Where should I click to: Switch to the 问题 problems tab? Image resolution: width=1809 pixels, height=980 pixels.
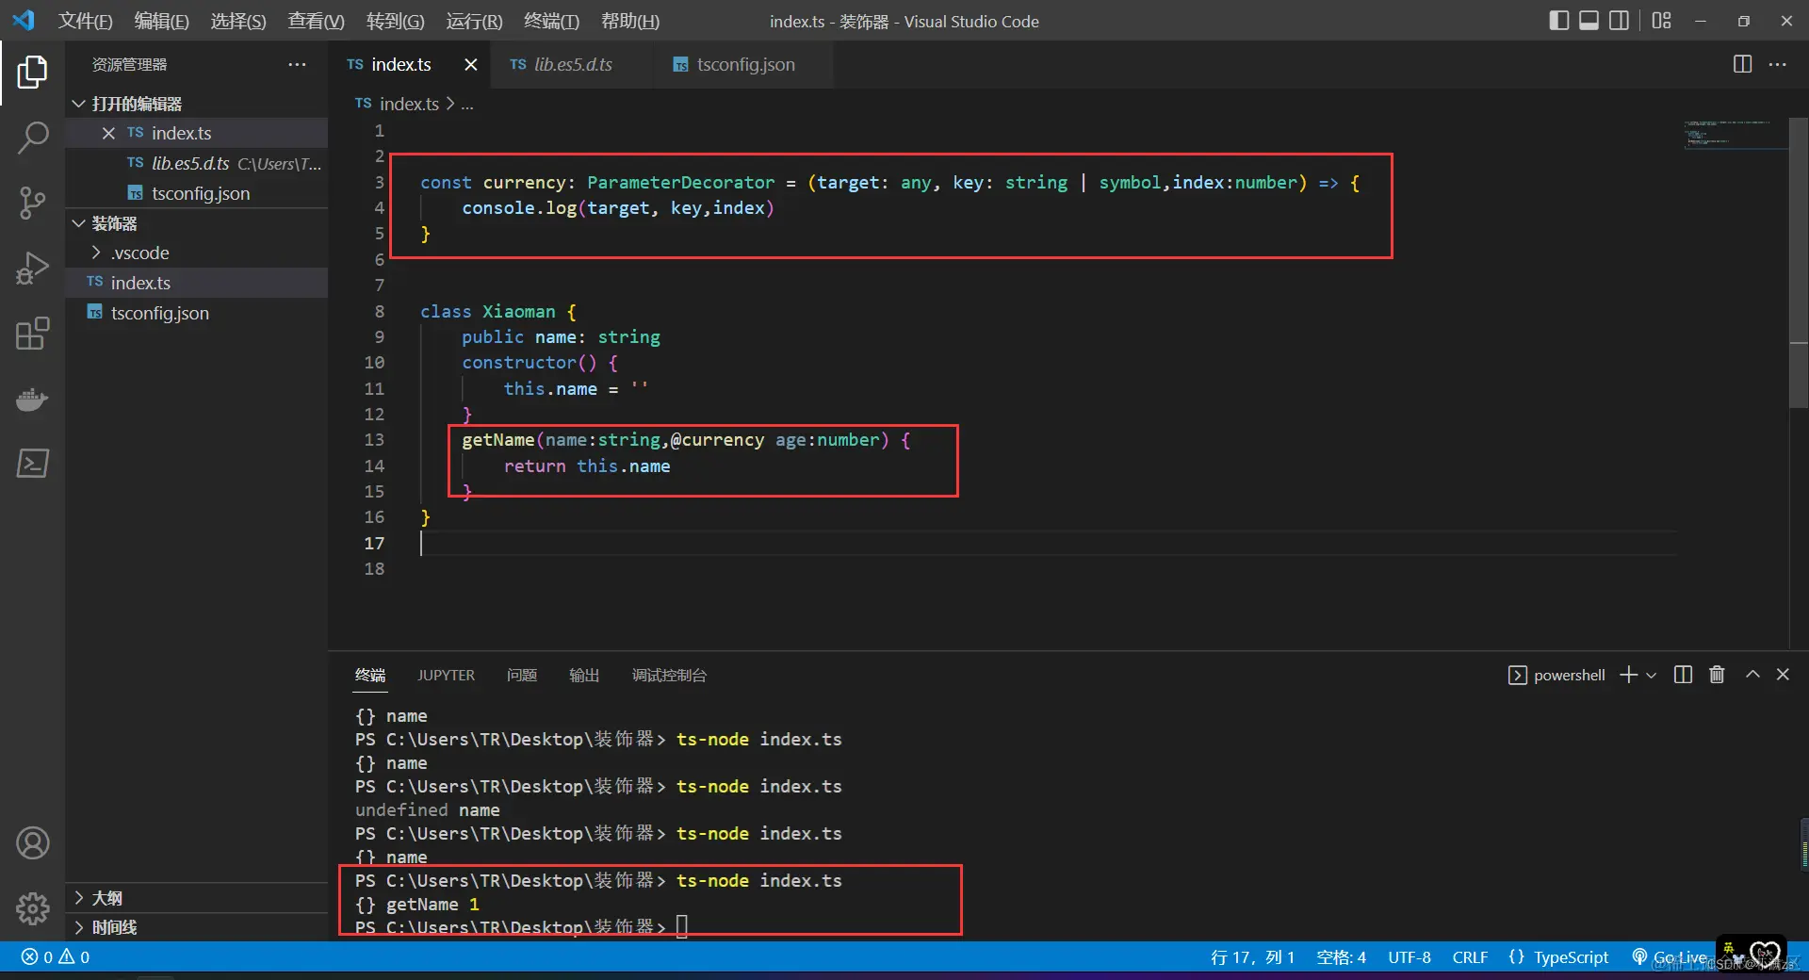click(522, 675)
